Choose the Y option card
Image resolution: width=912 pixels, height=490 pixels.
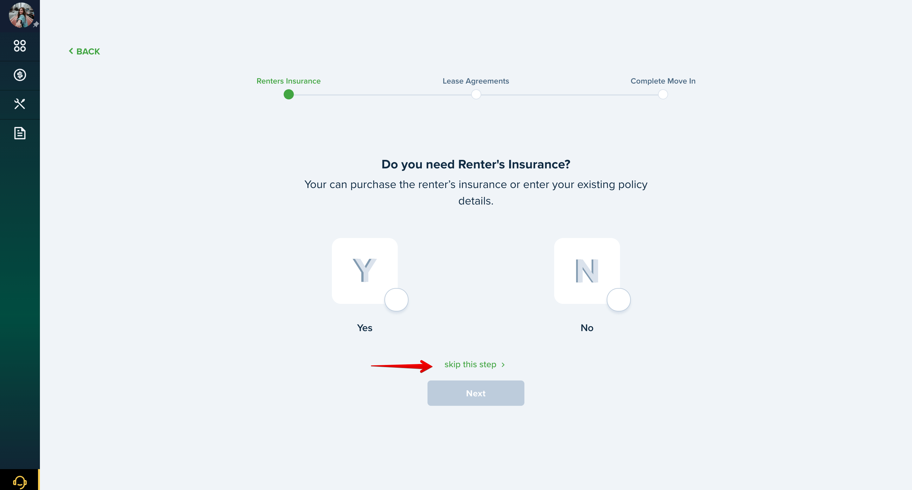point(365,271)
